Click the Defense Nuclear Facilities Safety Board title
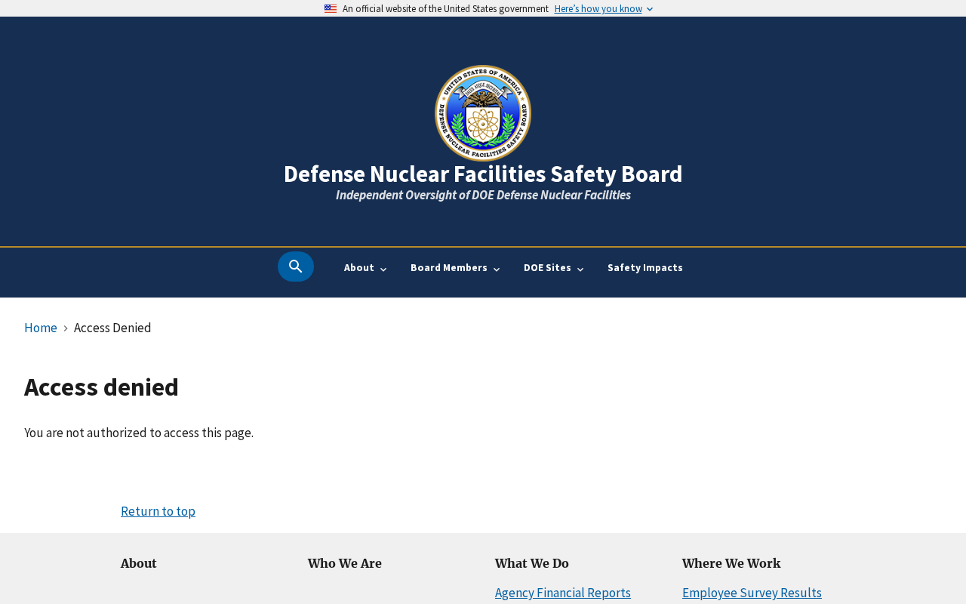 tap(483, 174)
